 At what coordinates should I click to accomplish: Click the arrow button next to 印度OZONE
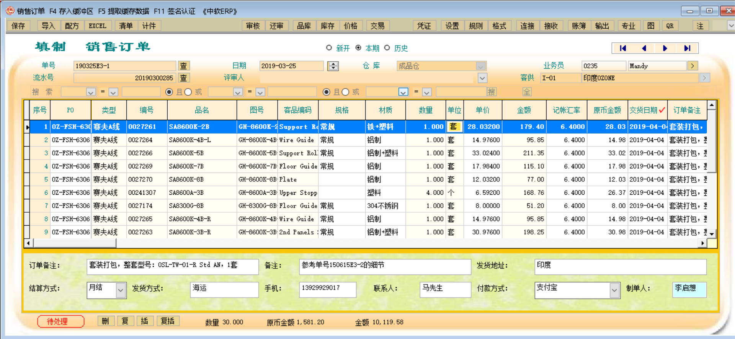pyautogui.click(x=704, y=78)
